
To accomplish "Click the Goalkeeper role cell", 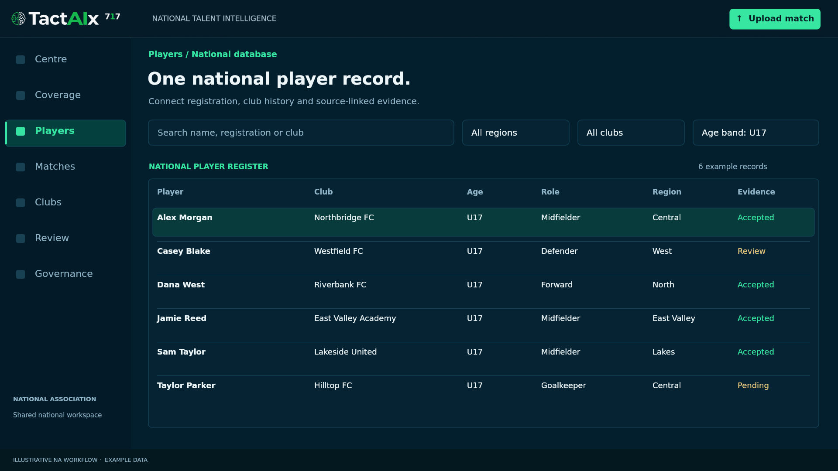I will 563,386.
